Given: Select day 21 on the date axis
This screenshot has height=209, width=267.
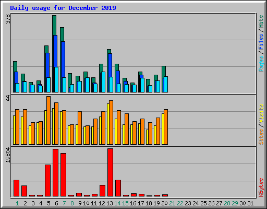Looking at the screenshot, I should pyautogui.click(x=172, y=203).
